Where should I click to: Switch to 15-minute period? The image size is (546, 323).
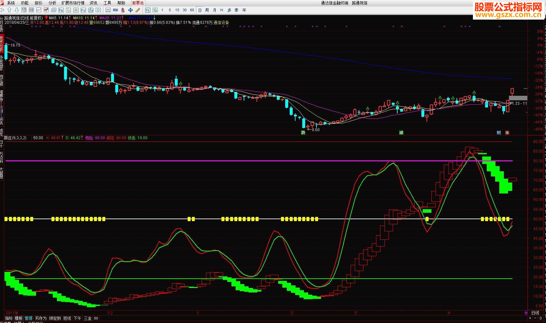click(177, 10)
